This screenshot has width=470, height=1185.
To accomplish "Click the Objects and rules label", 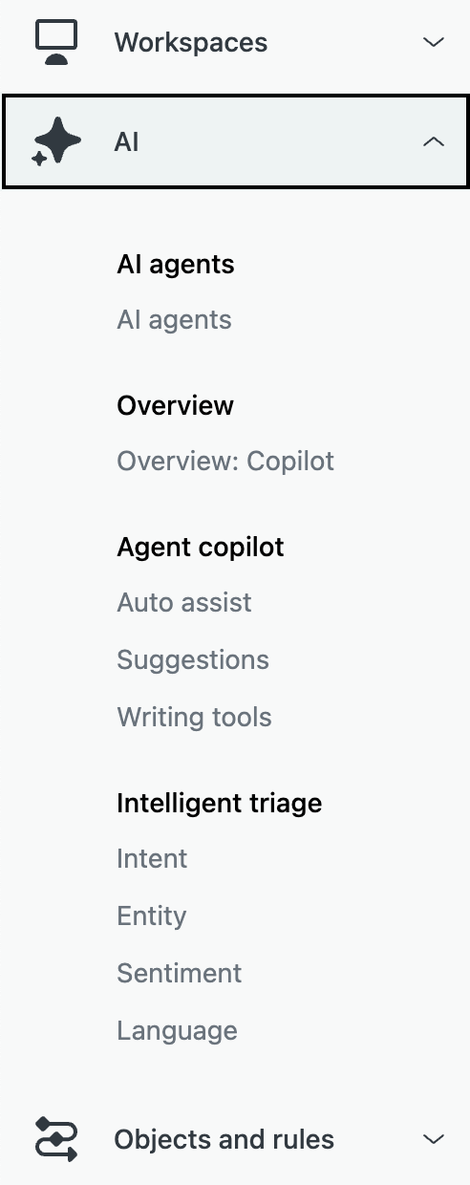I will click(224, 1140).
